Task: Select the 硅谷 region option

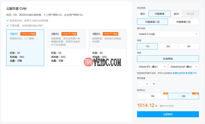Action: 176,14
